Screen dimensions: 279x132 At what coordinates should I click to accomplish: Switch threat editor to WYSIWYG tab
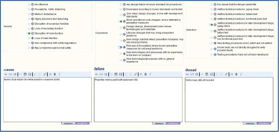[264, 123]
